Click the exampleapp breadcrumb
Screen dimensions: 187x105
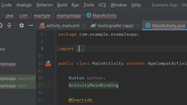coord(69,15)
